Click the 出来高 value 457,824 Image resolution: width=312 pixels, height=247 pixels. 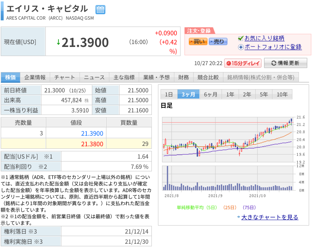point(72,100)
